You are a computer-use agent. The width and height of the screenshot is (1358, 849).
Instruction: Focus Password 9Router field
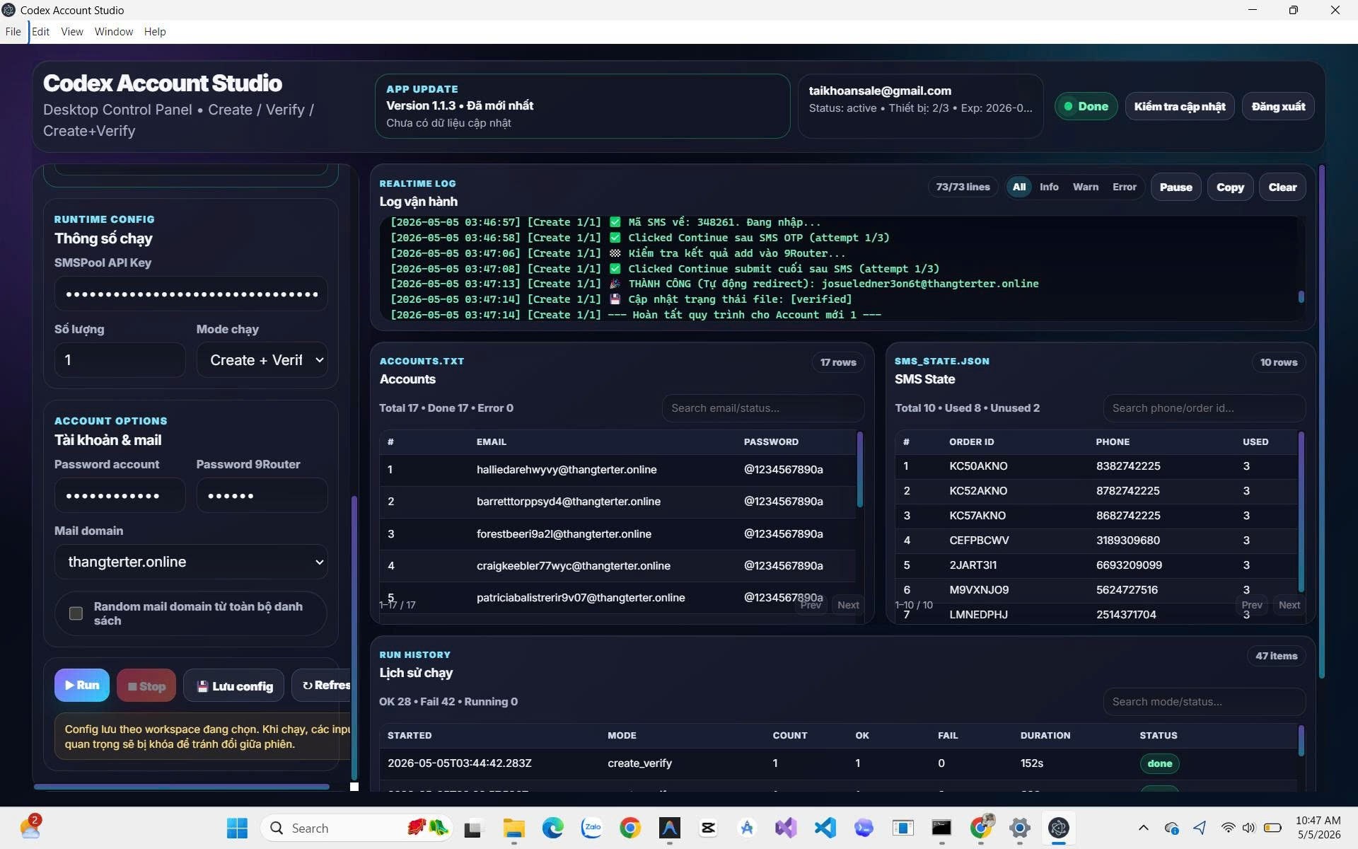(x=262, y=495)
